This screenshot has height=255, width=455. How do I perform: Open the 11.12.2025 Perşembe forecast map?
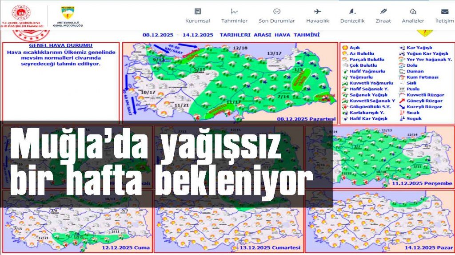393,156
